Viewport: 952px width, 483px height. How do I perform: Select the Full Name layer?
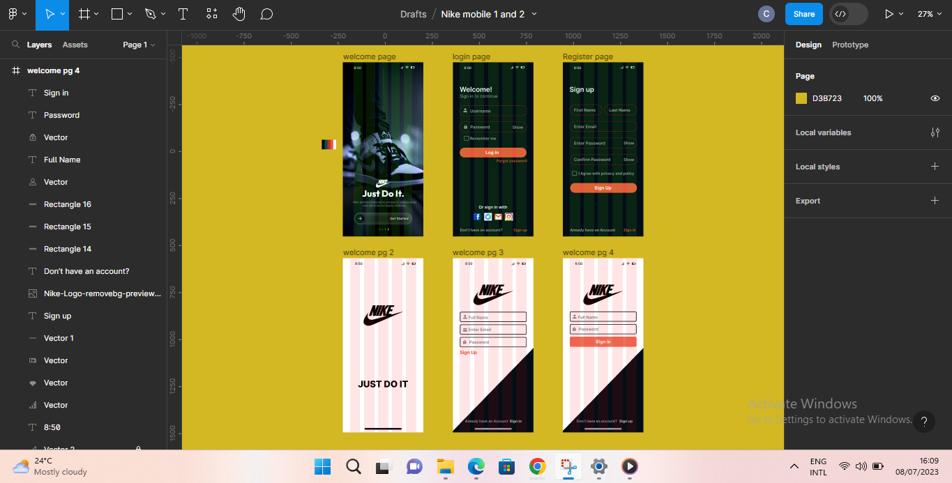pyautogui.click(x=84, y=160)
